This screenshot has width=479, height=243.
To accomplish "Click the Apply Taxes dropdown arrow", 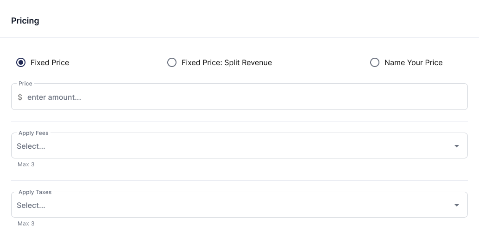I will click(x=457, y=205).
